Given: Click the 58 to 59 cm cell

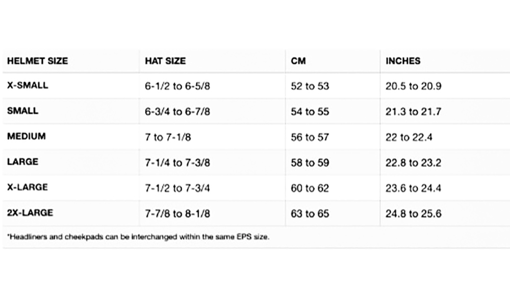Looking at the screenshot, I should coord(310,163).
